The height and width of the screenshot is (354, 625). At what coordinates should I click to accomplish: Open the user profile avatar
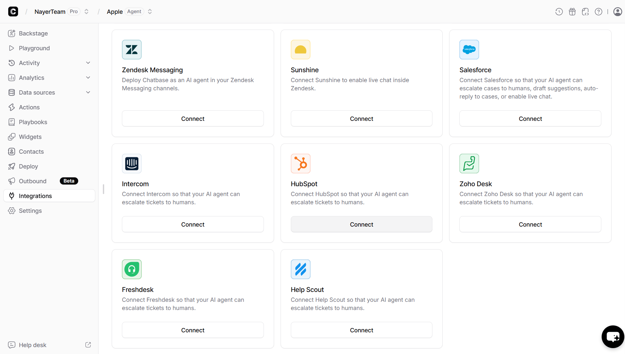[x=617, y=12]
